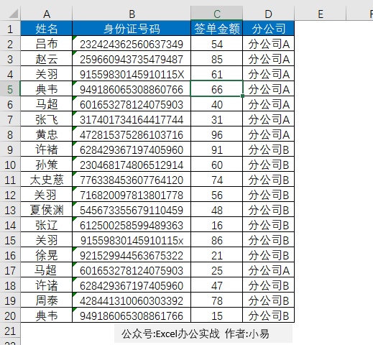Viewport: 373px width, 345px height.
Task: Click ID 921529944563675322
Action: point(132,255)
